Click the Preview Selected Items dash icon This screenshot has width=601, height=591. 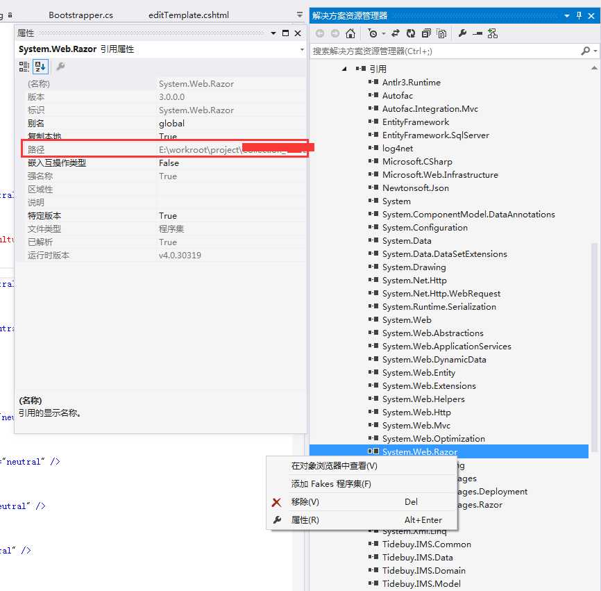click(477, 34)
